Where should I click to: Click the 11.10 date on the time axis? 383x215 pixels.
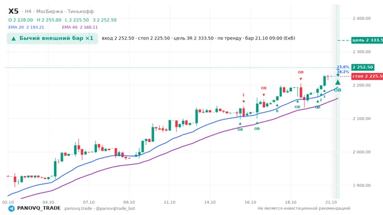[169, 202]
